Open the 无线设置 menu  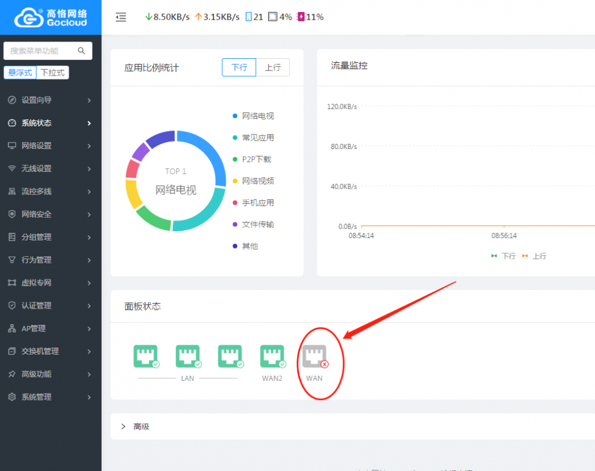37,168
